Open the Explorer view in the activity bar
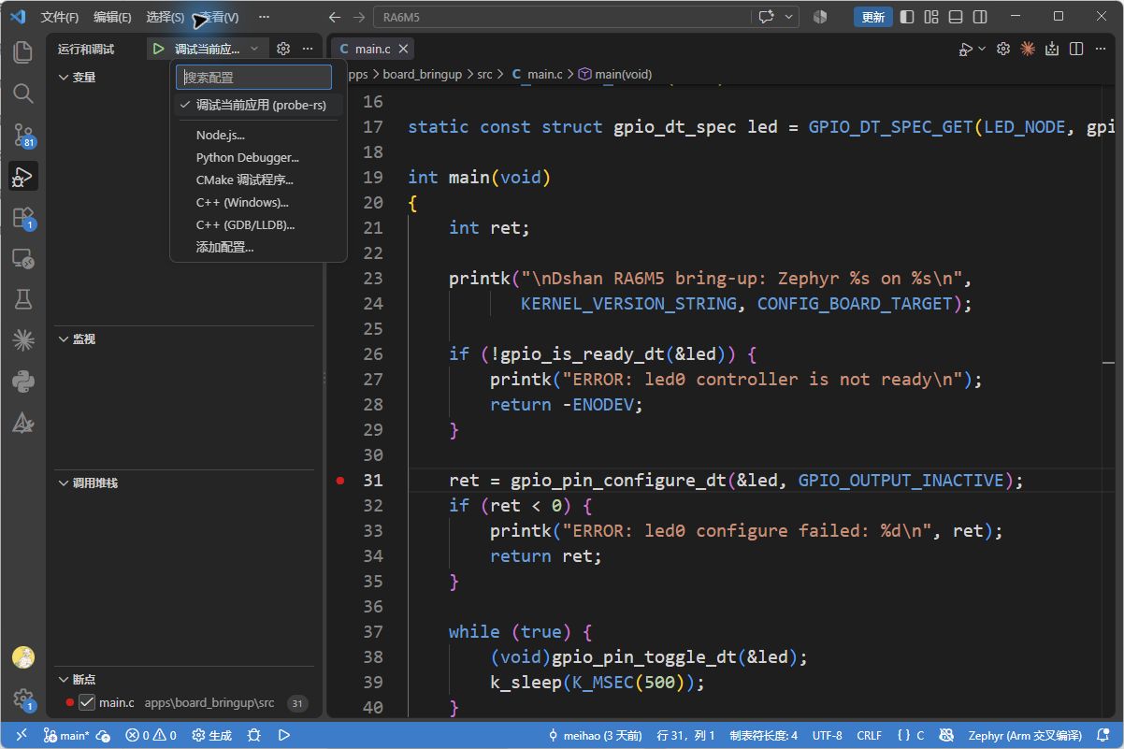Viewport: 1124px width, 749px height. [22, 52]
